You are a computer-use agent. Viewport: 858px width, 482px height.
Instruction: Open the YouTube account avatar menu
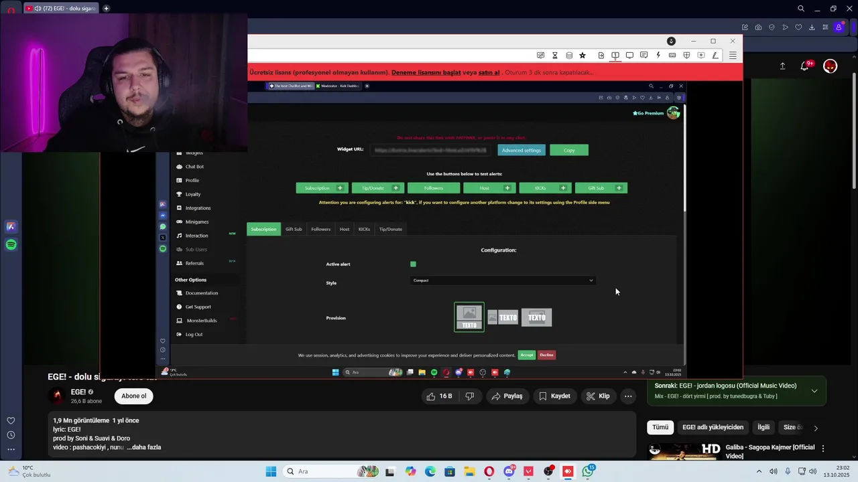click(830, 66)
